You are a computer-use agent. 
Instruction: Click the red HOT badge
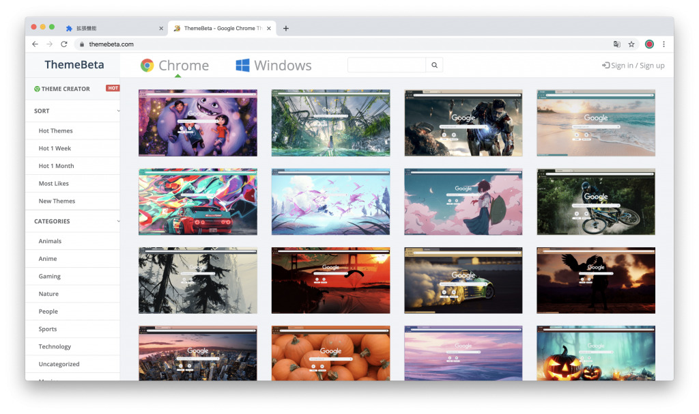pos(113,88)
